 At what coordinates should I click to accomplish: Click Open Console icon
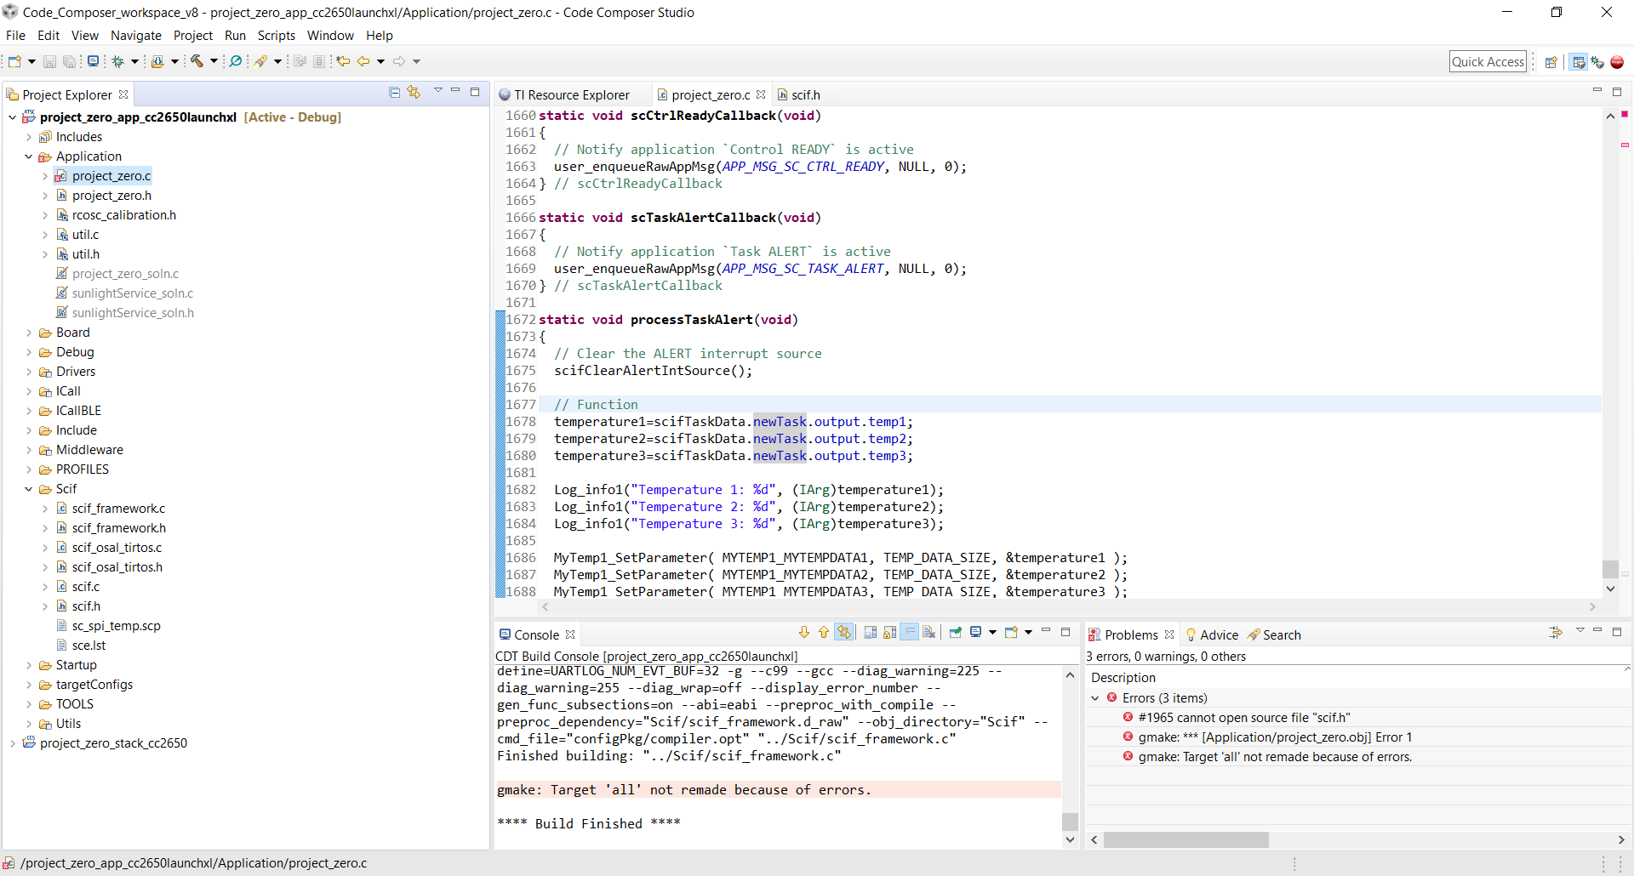(1012, 632)
